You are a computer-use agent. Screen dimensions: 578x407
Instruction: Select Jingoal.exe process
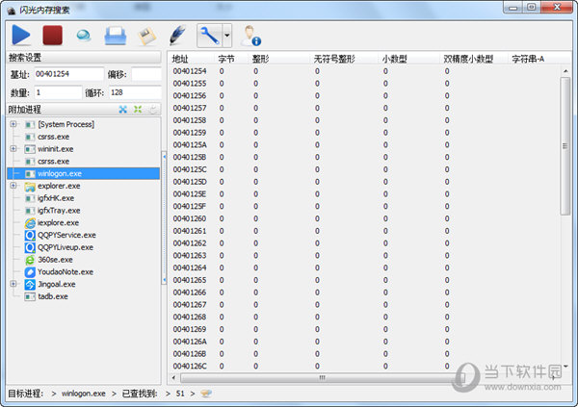pyautogui.click(x=57, y=284)
